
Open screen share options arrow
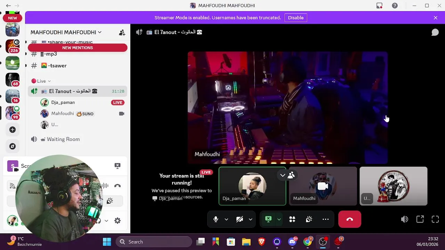[279, 219]
